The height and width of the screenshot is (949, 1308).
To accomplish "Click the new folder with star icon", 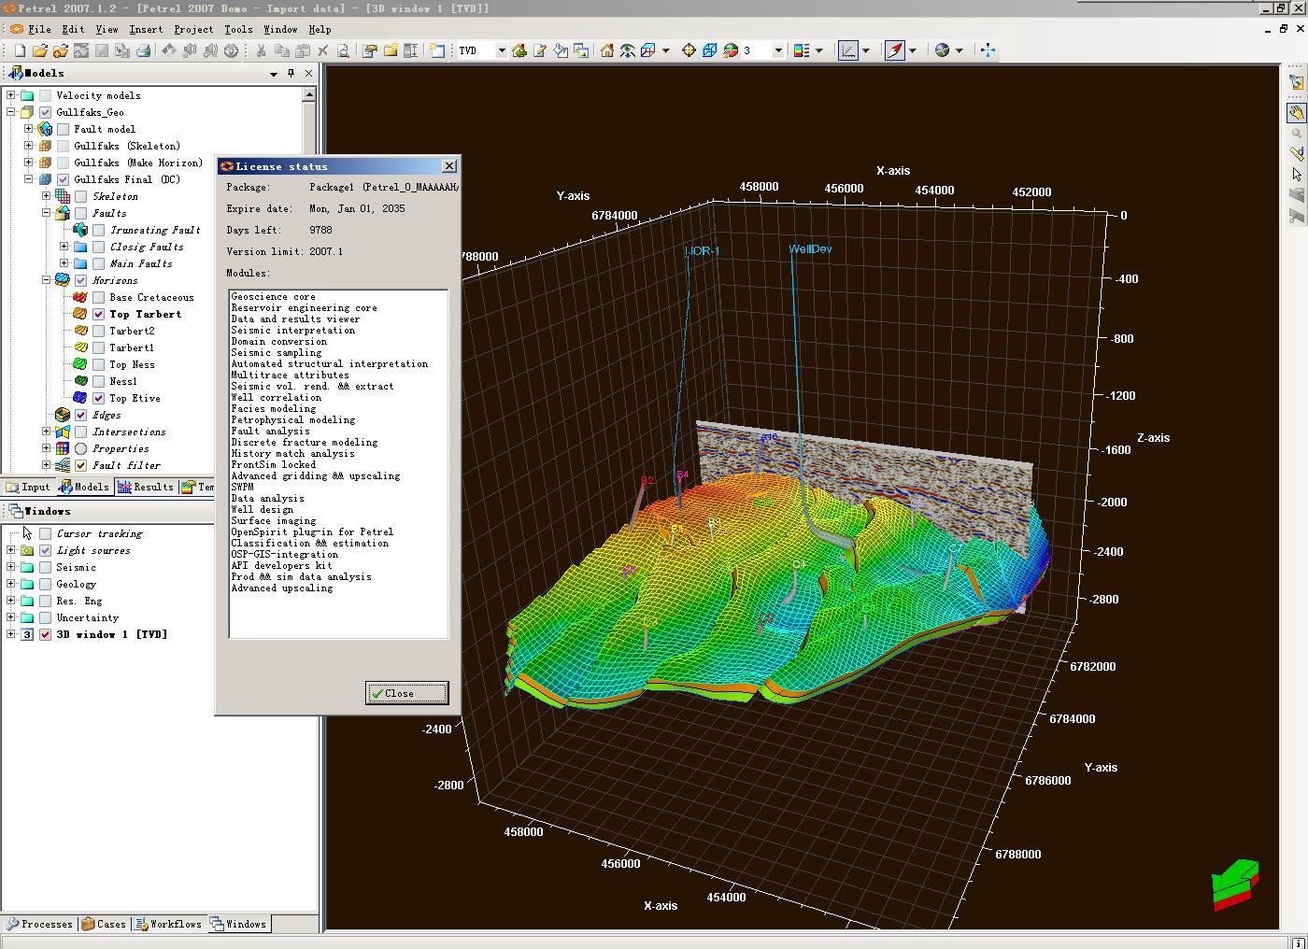I will (390, 50).
